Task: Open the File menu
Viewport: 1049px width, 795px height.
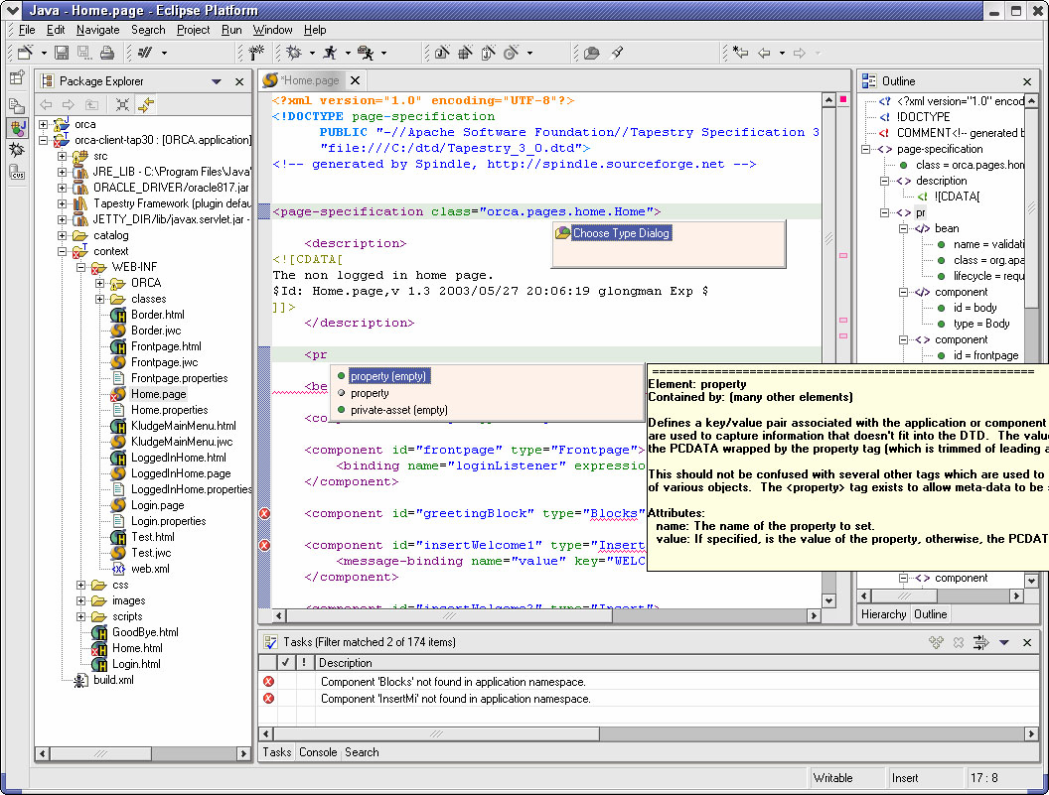Action: 27,30
